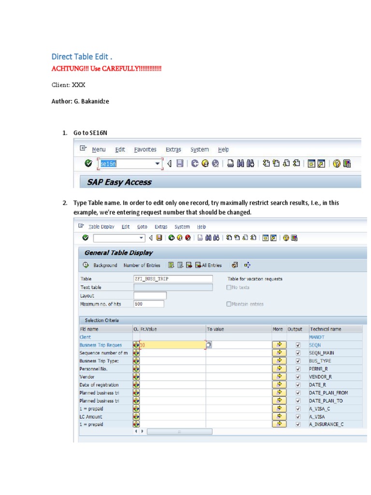Viewport: 371px width, 495px height.
Task: Click the blue arrow icon at the end of the application toolbar
Action: [247, 265]
